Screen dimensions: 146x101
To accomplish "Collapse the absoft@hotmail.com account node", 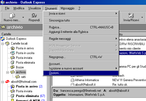I will coord(3,82).
